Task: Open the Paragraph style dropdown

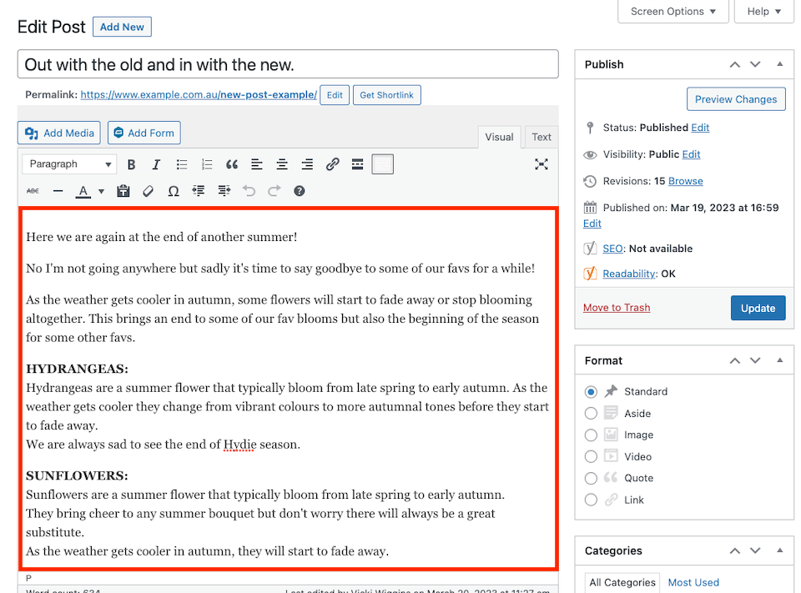Action: (x=68, y=164)
